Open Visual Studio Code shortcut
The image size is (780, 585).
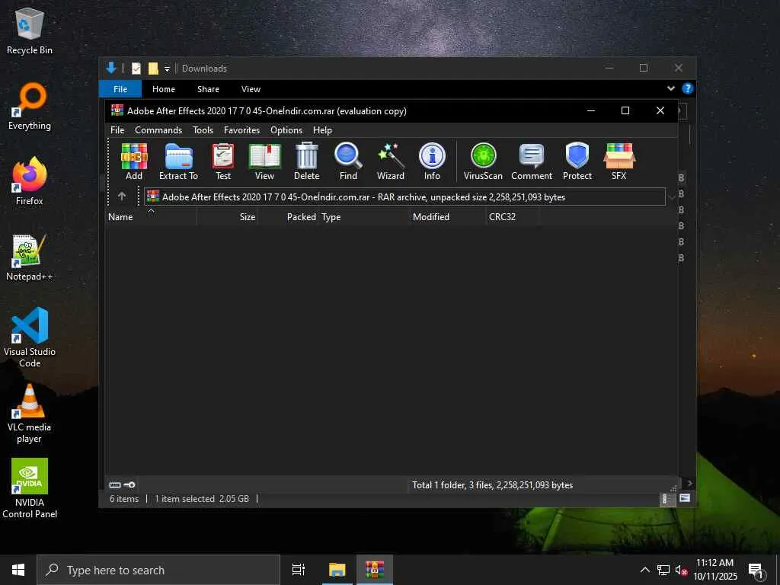30,337
